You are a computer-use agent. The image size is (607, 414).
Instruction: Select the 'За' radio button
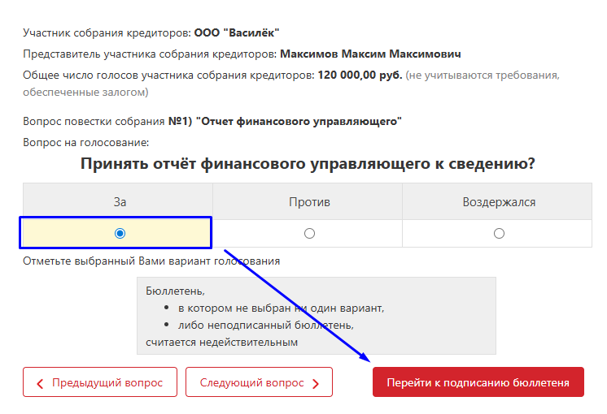(x=120, y=233)
